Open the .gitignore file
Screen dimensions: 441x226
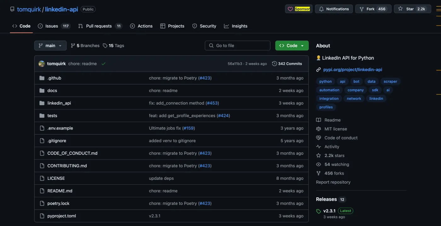point(57,141)
